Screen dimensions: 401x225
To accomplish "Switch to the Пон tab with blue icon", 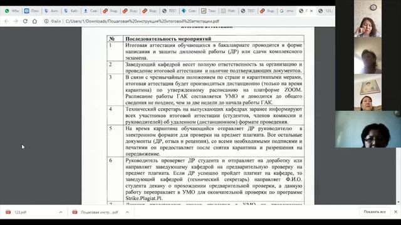I will 31,11.
